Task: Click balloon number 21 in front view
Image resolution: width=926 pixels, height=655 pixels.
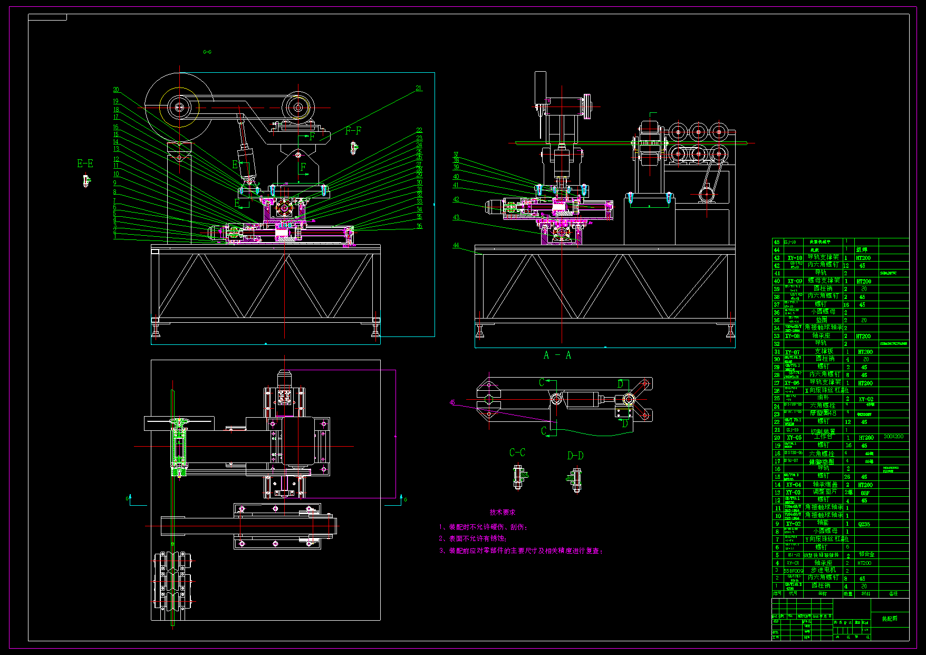Action: (419, 89)
